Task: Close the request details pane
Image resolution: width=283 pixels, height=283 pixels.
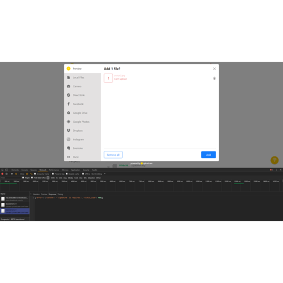Action: (31, 194)
